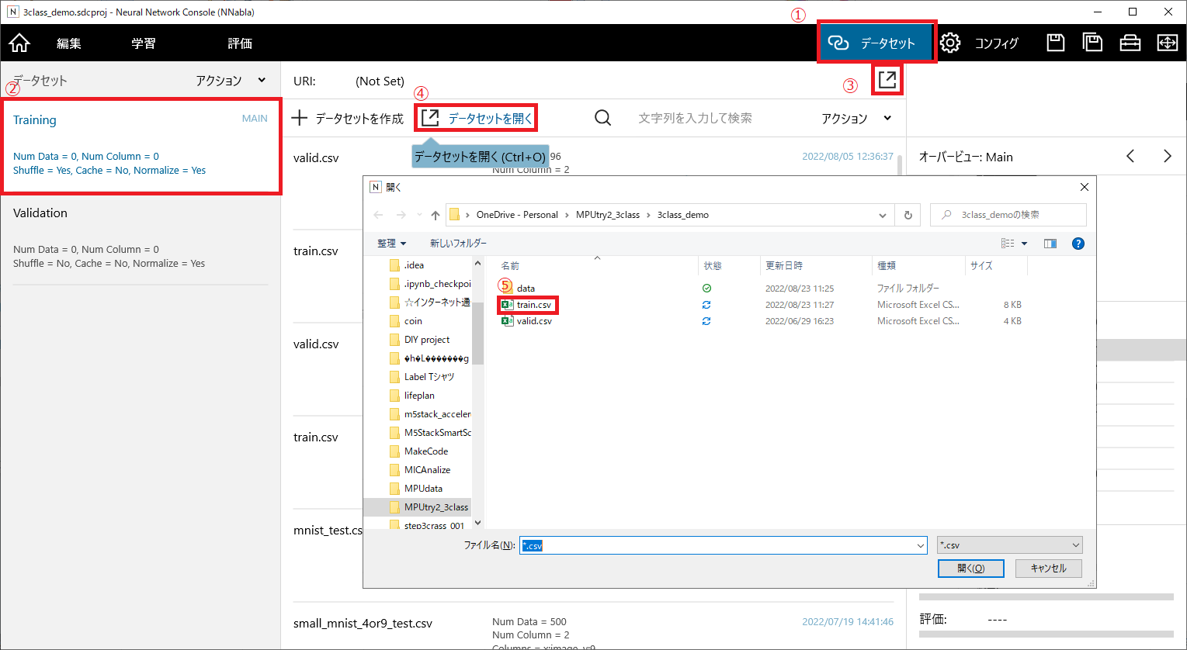Switch to the 評価 tab

click(240, 43)
